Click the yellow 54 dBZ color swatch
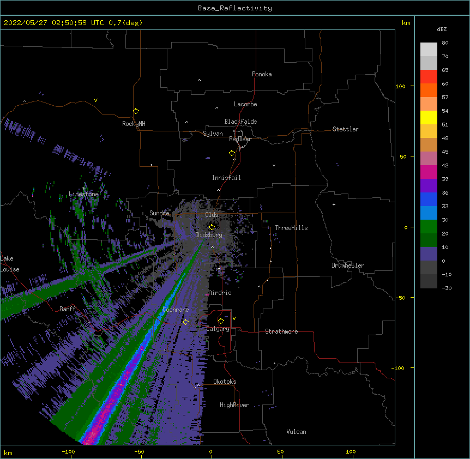 (x=429, y=117)
